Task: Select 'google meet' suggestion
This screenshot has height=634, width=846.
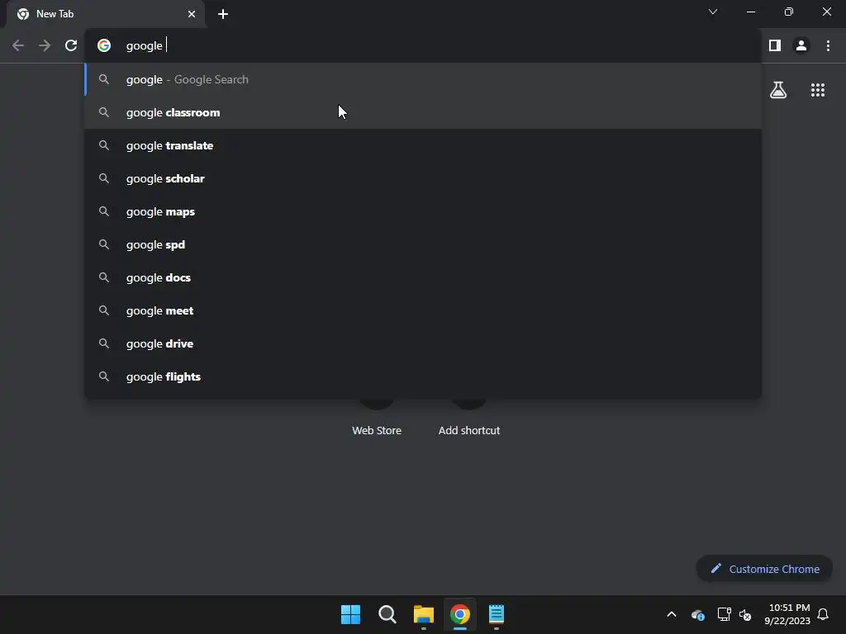Action: (x=423, y=310)
